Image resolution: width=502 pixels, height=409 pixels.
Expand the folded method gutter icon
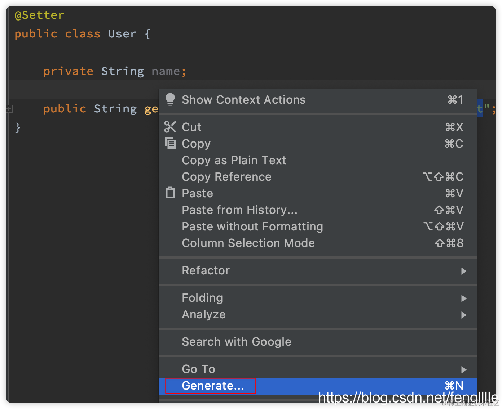[x=10, y=108]
